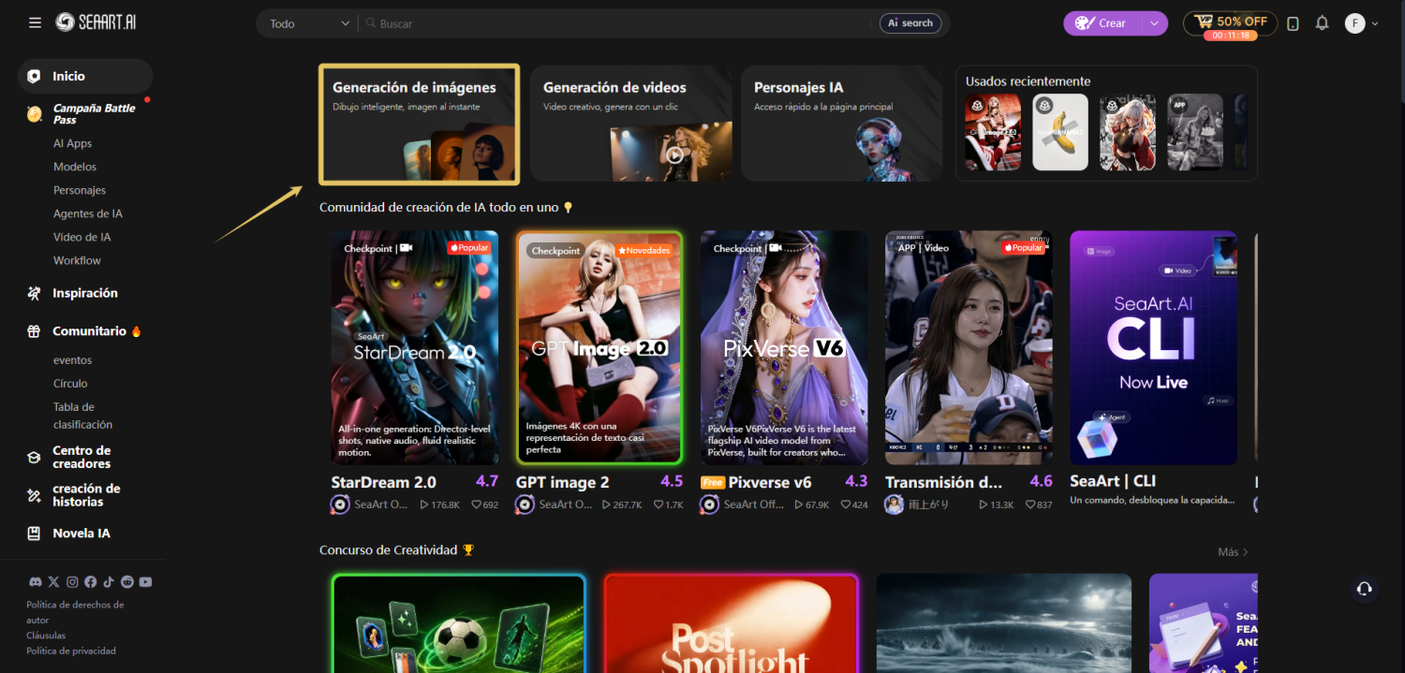The image size is (1405, 673).
Task: Click the heart icon on Pixverse v6
Action: click(845, 505)
